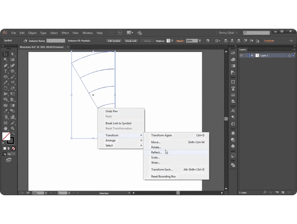Click Layer 1 target circle
The height and width of the screenshot is (224, 297).
point(289,56)
